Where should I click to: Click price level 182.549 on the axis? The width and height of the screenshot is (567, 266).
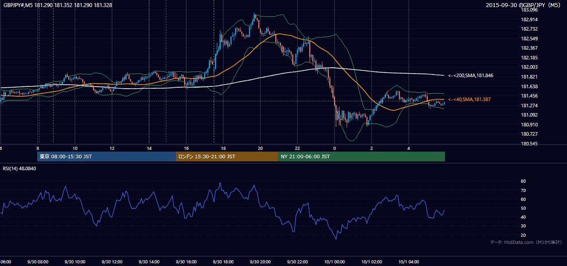(529, 39)
